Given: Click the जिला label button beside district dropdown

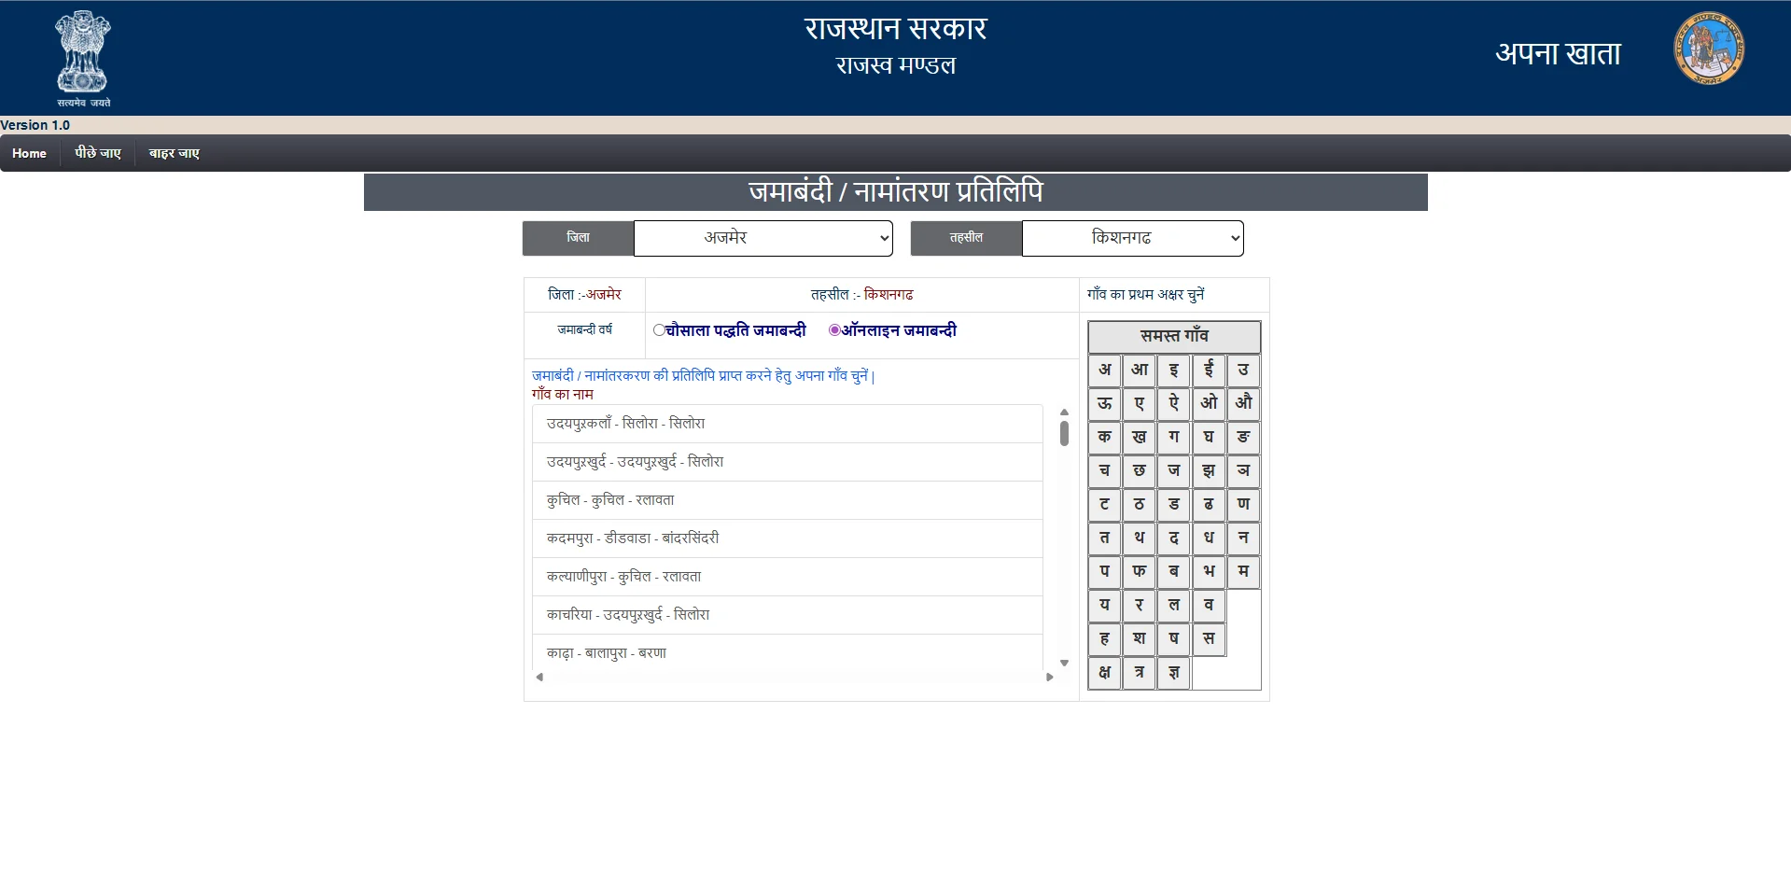Looking at the screenshot, I should point(577,238).
